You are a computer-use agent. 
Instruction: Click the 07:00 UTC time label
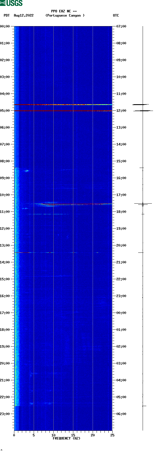[x=121, y=26]
